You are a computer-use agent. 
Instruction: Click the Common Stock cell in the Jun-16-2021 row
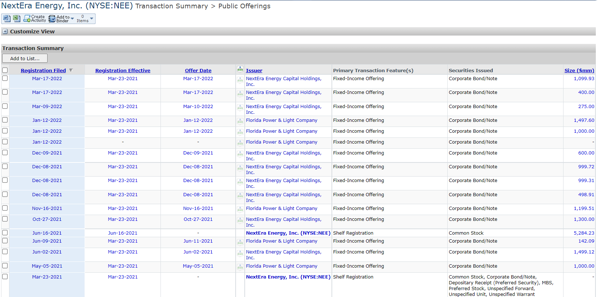tap(466, 233)
